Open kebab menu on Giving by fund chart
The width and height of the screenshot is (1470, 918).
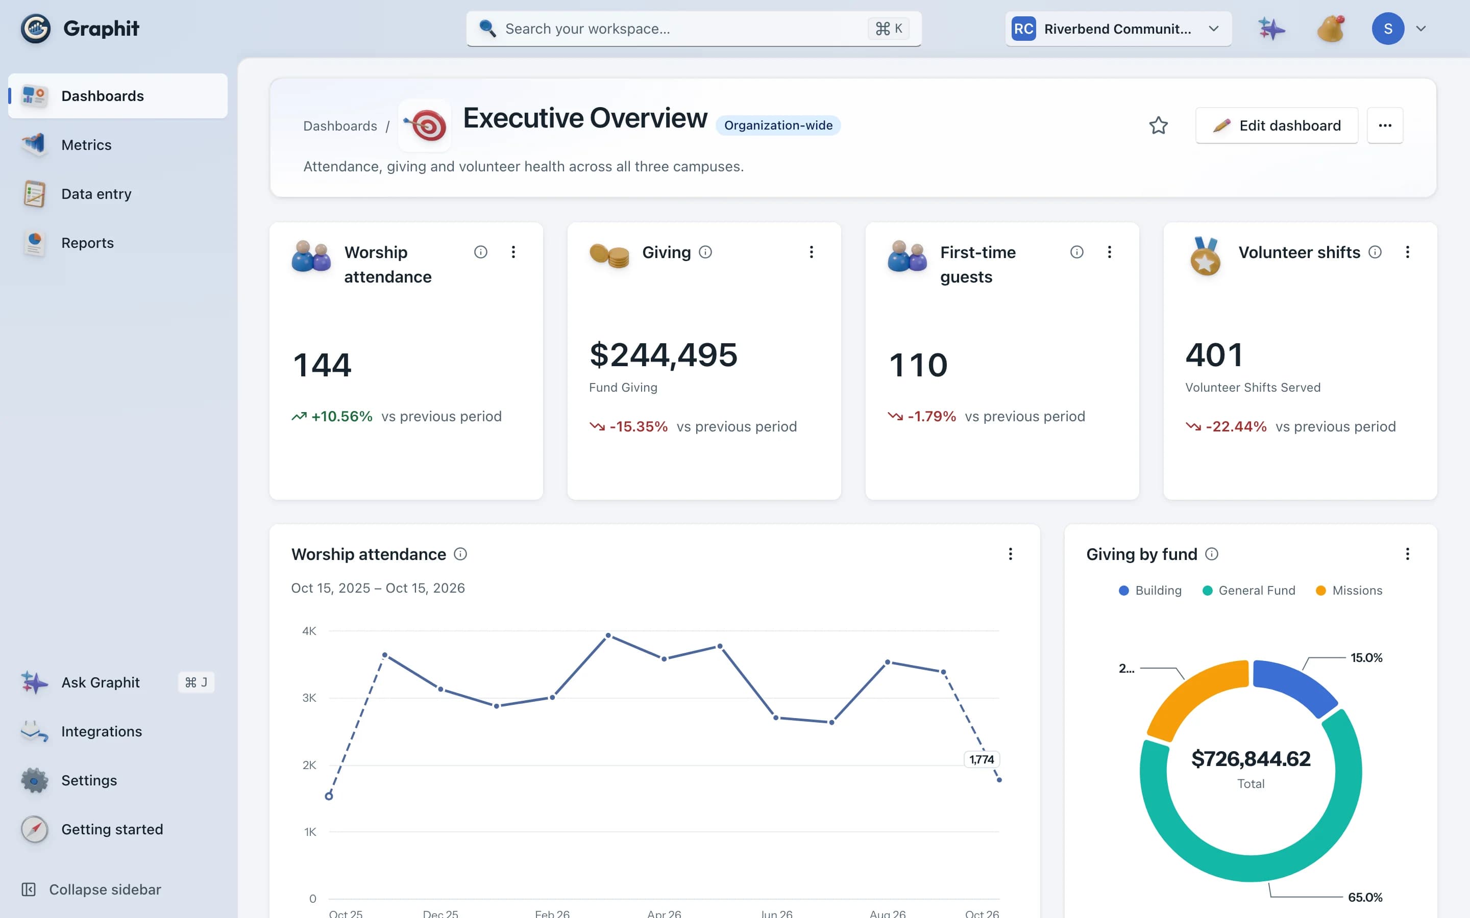point(1407,554)
